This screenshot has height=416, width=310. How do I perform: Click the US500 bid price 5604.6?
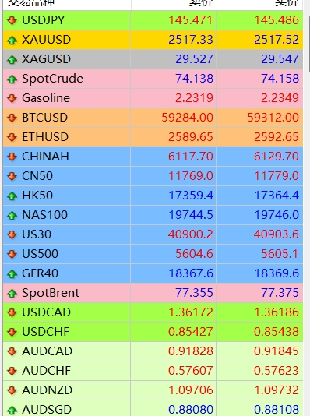click(194, 254)
